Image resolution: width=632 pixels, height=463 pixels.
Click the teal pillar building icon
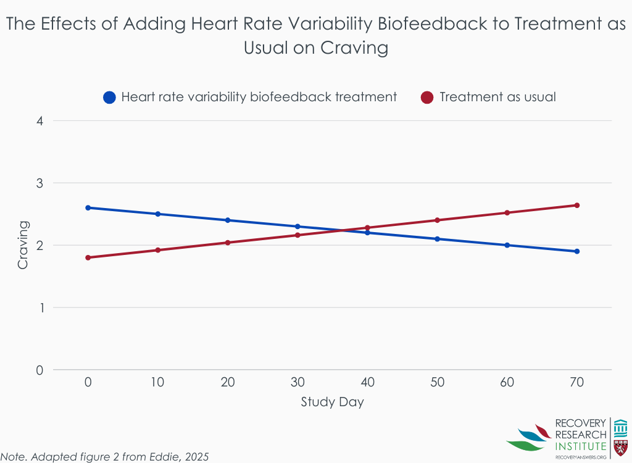pyautogui.click(x=621, y=427)
